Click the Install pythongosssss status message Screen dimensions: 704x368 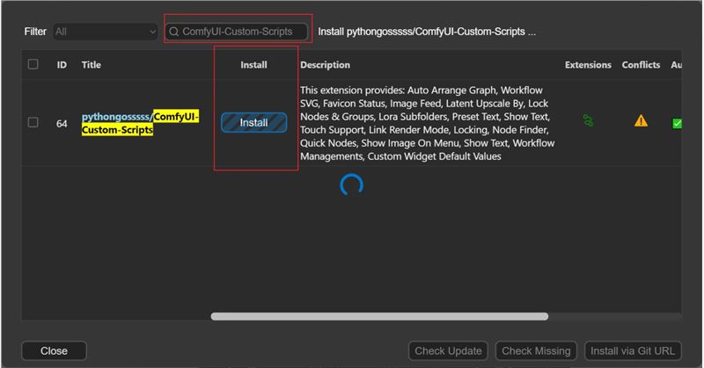click(x=427, y=32)
